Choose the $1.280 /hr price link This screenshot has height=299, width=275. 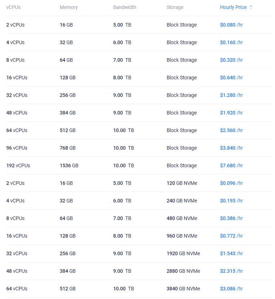[x=231, y=95]
